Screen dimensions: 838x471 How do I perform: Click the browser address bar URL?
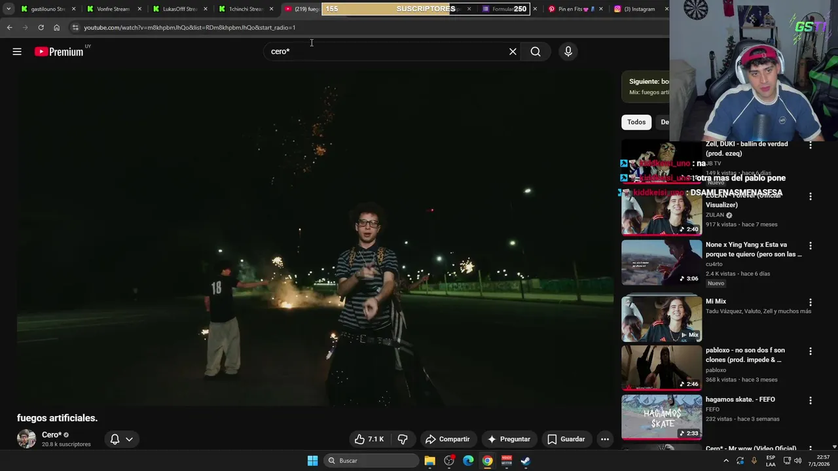click(190, 27)
